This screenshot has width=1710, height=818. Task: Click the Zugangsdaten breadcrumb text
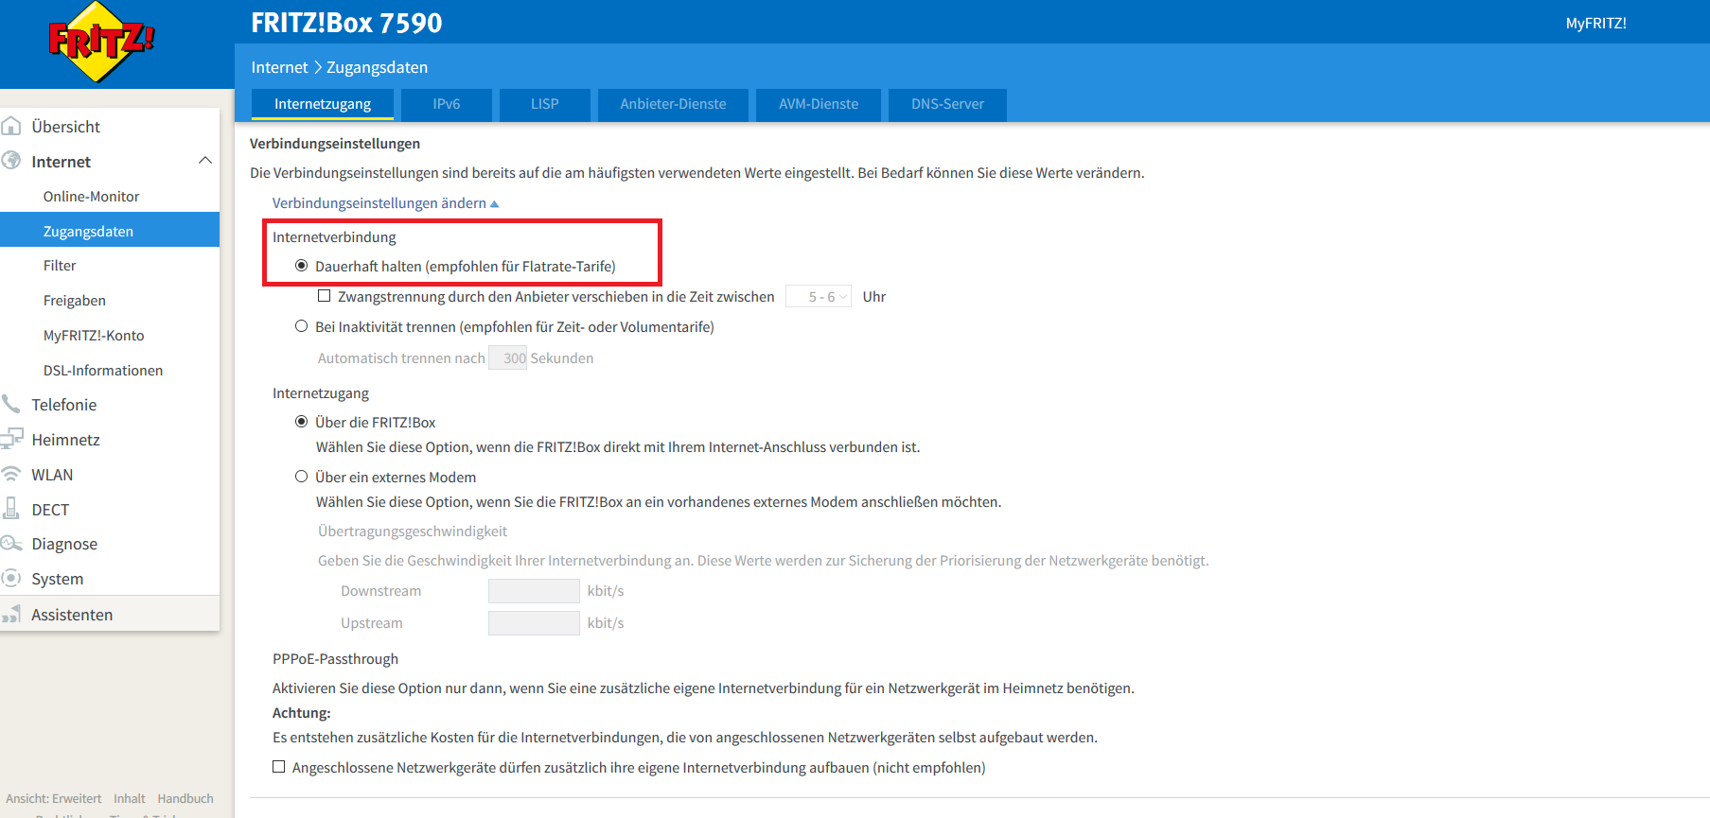coord(377,67)
